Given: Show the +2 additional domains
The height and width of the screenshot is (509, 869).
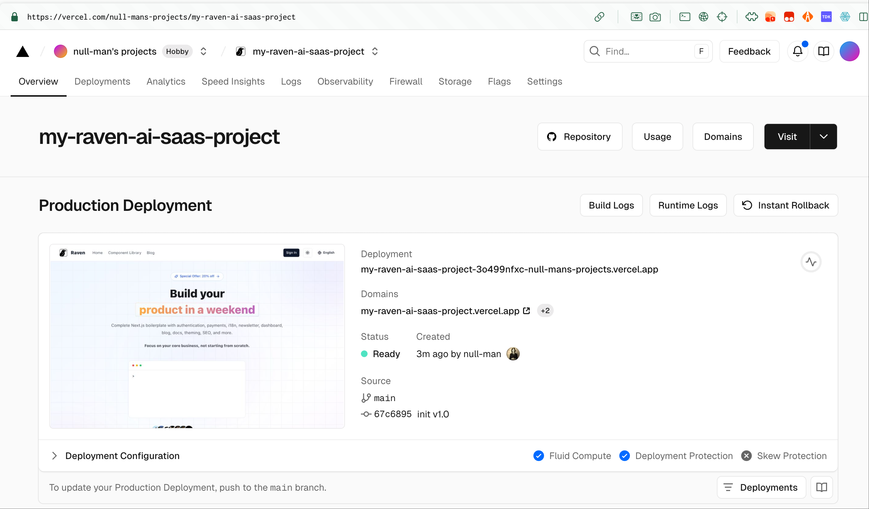Looking at the screenshot, I should 545,310.
